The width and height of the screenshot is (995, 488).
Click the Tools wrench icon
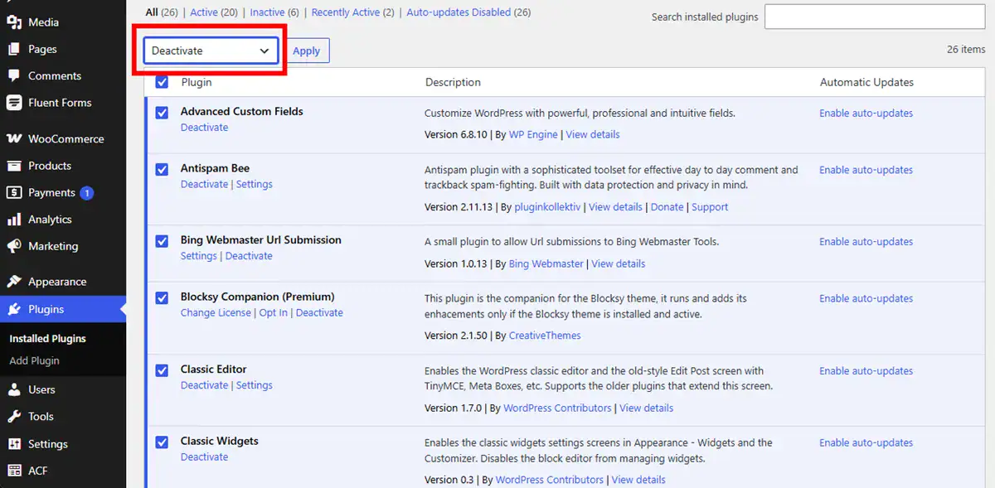coord(14,417)
